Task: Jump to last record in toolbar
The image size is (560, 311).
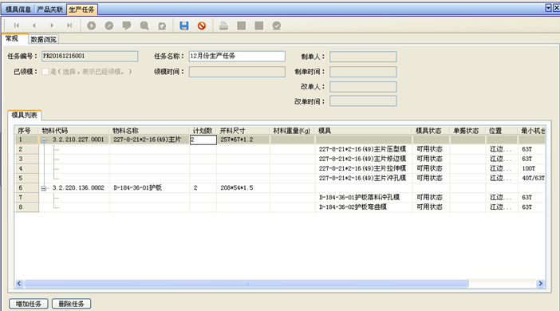Action: [69, 26]
